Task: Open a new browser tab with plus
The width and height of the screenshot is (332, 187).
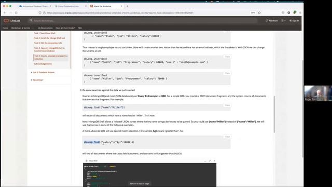Action: [127, 6]
